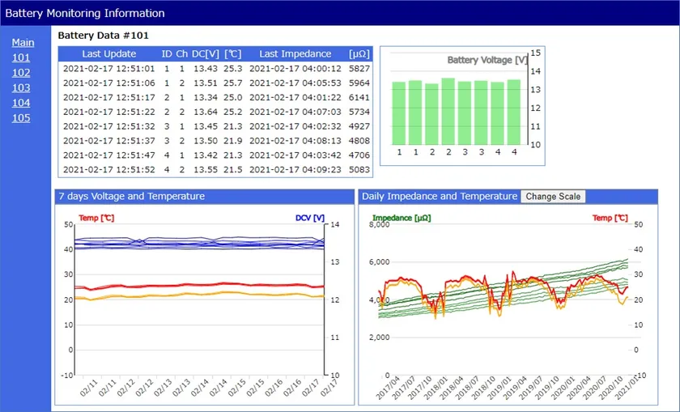The width and height of the screenshot is (680, 412).
Task: Go to battery 102 page
Action: coord(21,72)
